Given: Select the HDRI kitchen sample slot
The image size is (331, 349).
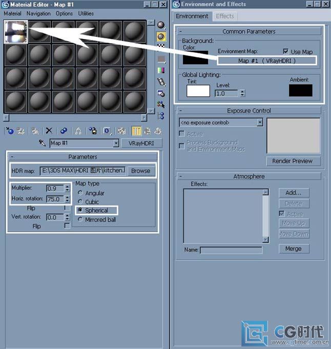Looking at the screenshot, I should click(16, 32).
